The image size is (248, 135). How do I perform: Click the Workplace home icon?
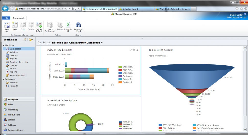coord(25,40)
